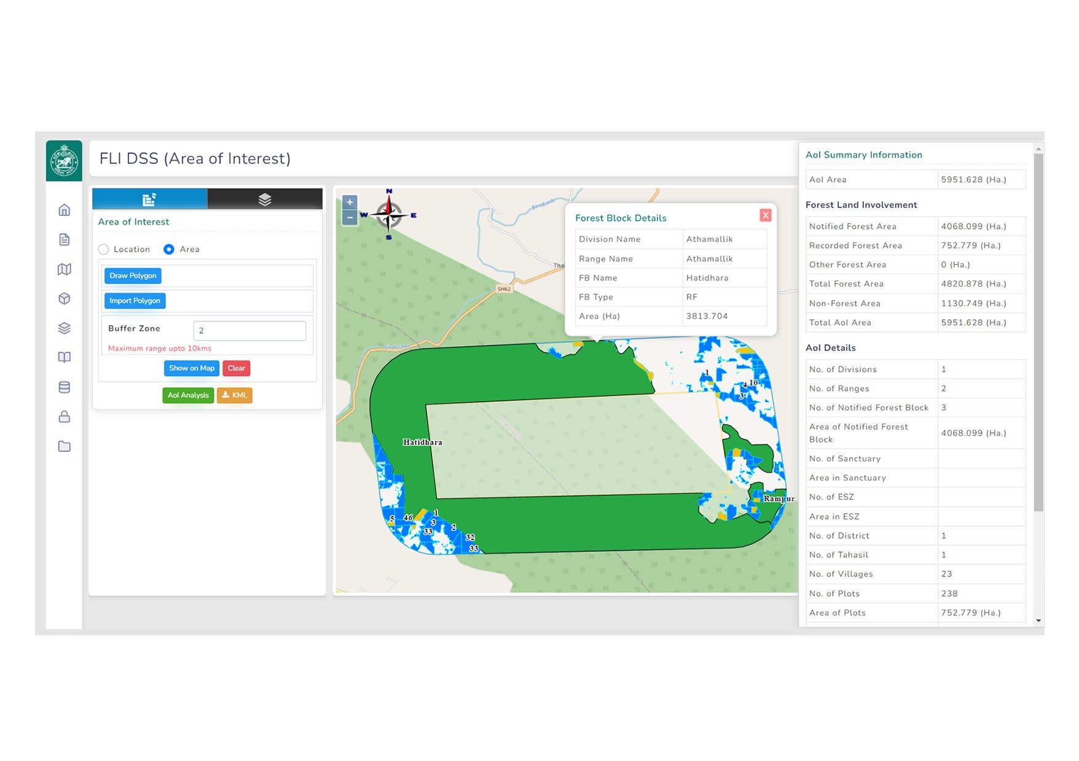This screenshot has height=761, width=1079.
Task: Zoom out on the map
Action: (x=350, y=217)
